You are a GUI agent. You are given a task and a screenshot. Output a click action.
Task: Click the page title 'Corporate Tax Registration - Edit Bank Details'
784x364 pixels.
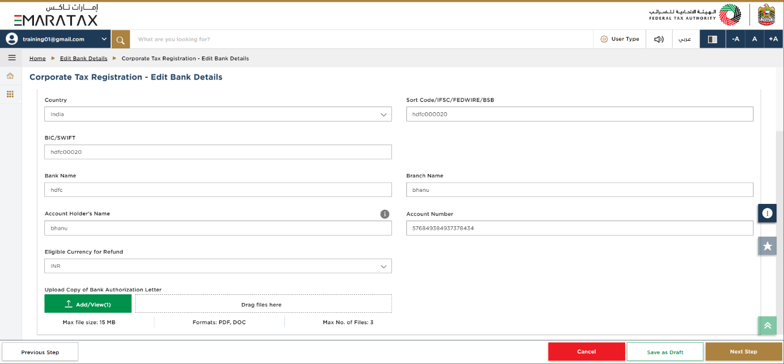(x=126, y=77)
